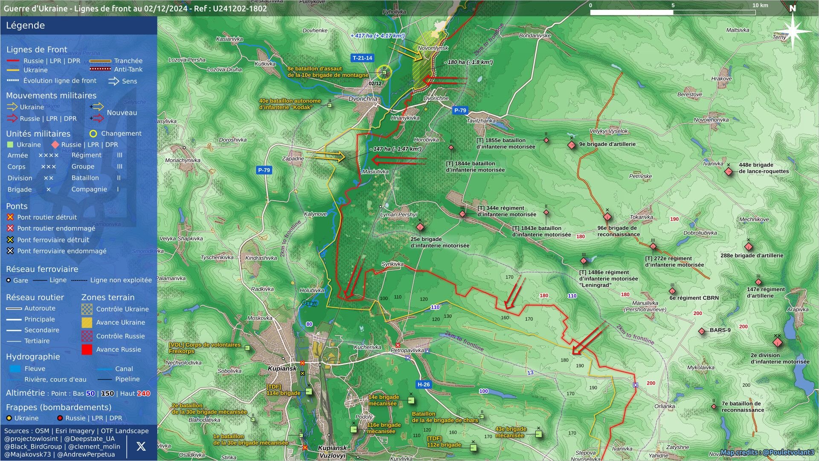819x461 pixels.
Task: Click the 25e brigade d'infanterie motorisée marker
Action: click(420, 227)
